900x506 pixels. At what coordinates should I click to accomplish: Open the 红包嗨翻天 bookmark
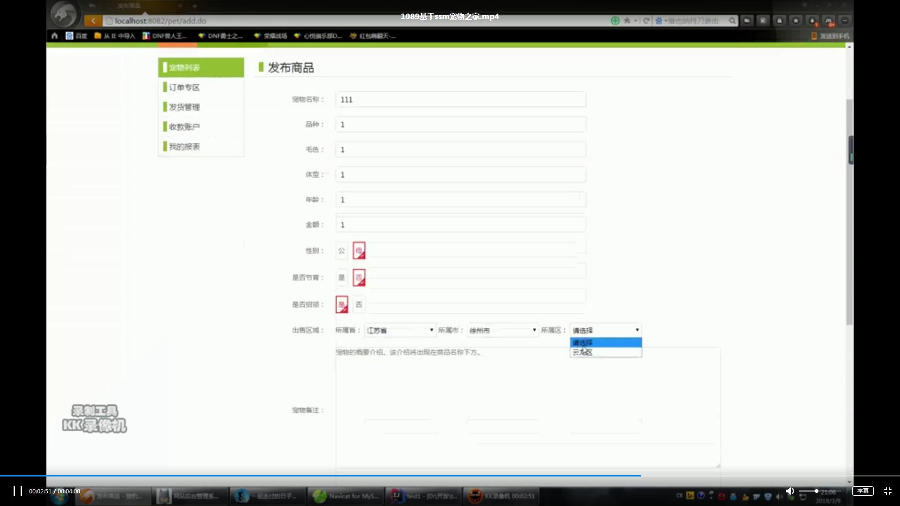click(x=373, y=36)
